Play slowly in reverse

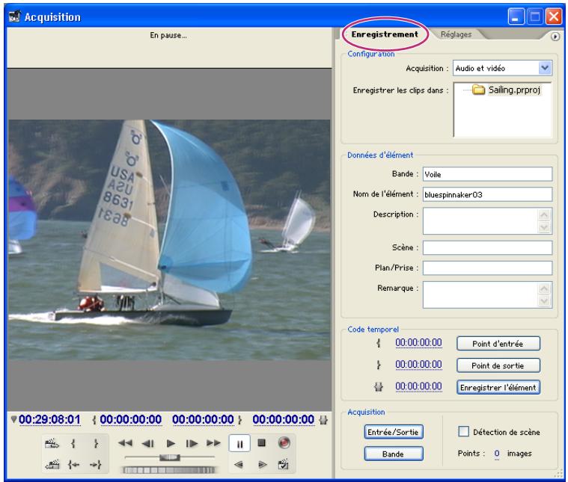239,465
